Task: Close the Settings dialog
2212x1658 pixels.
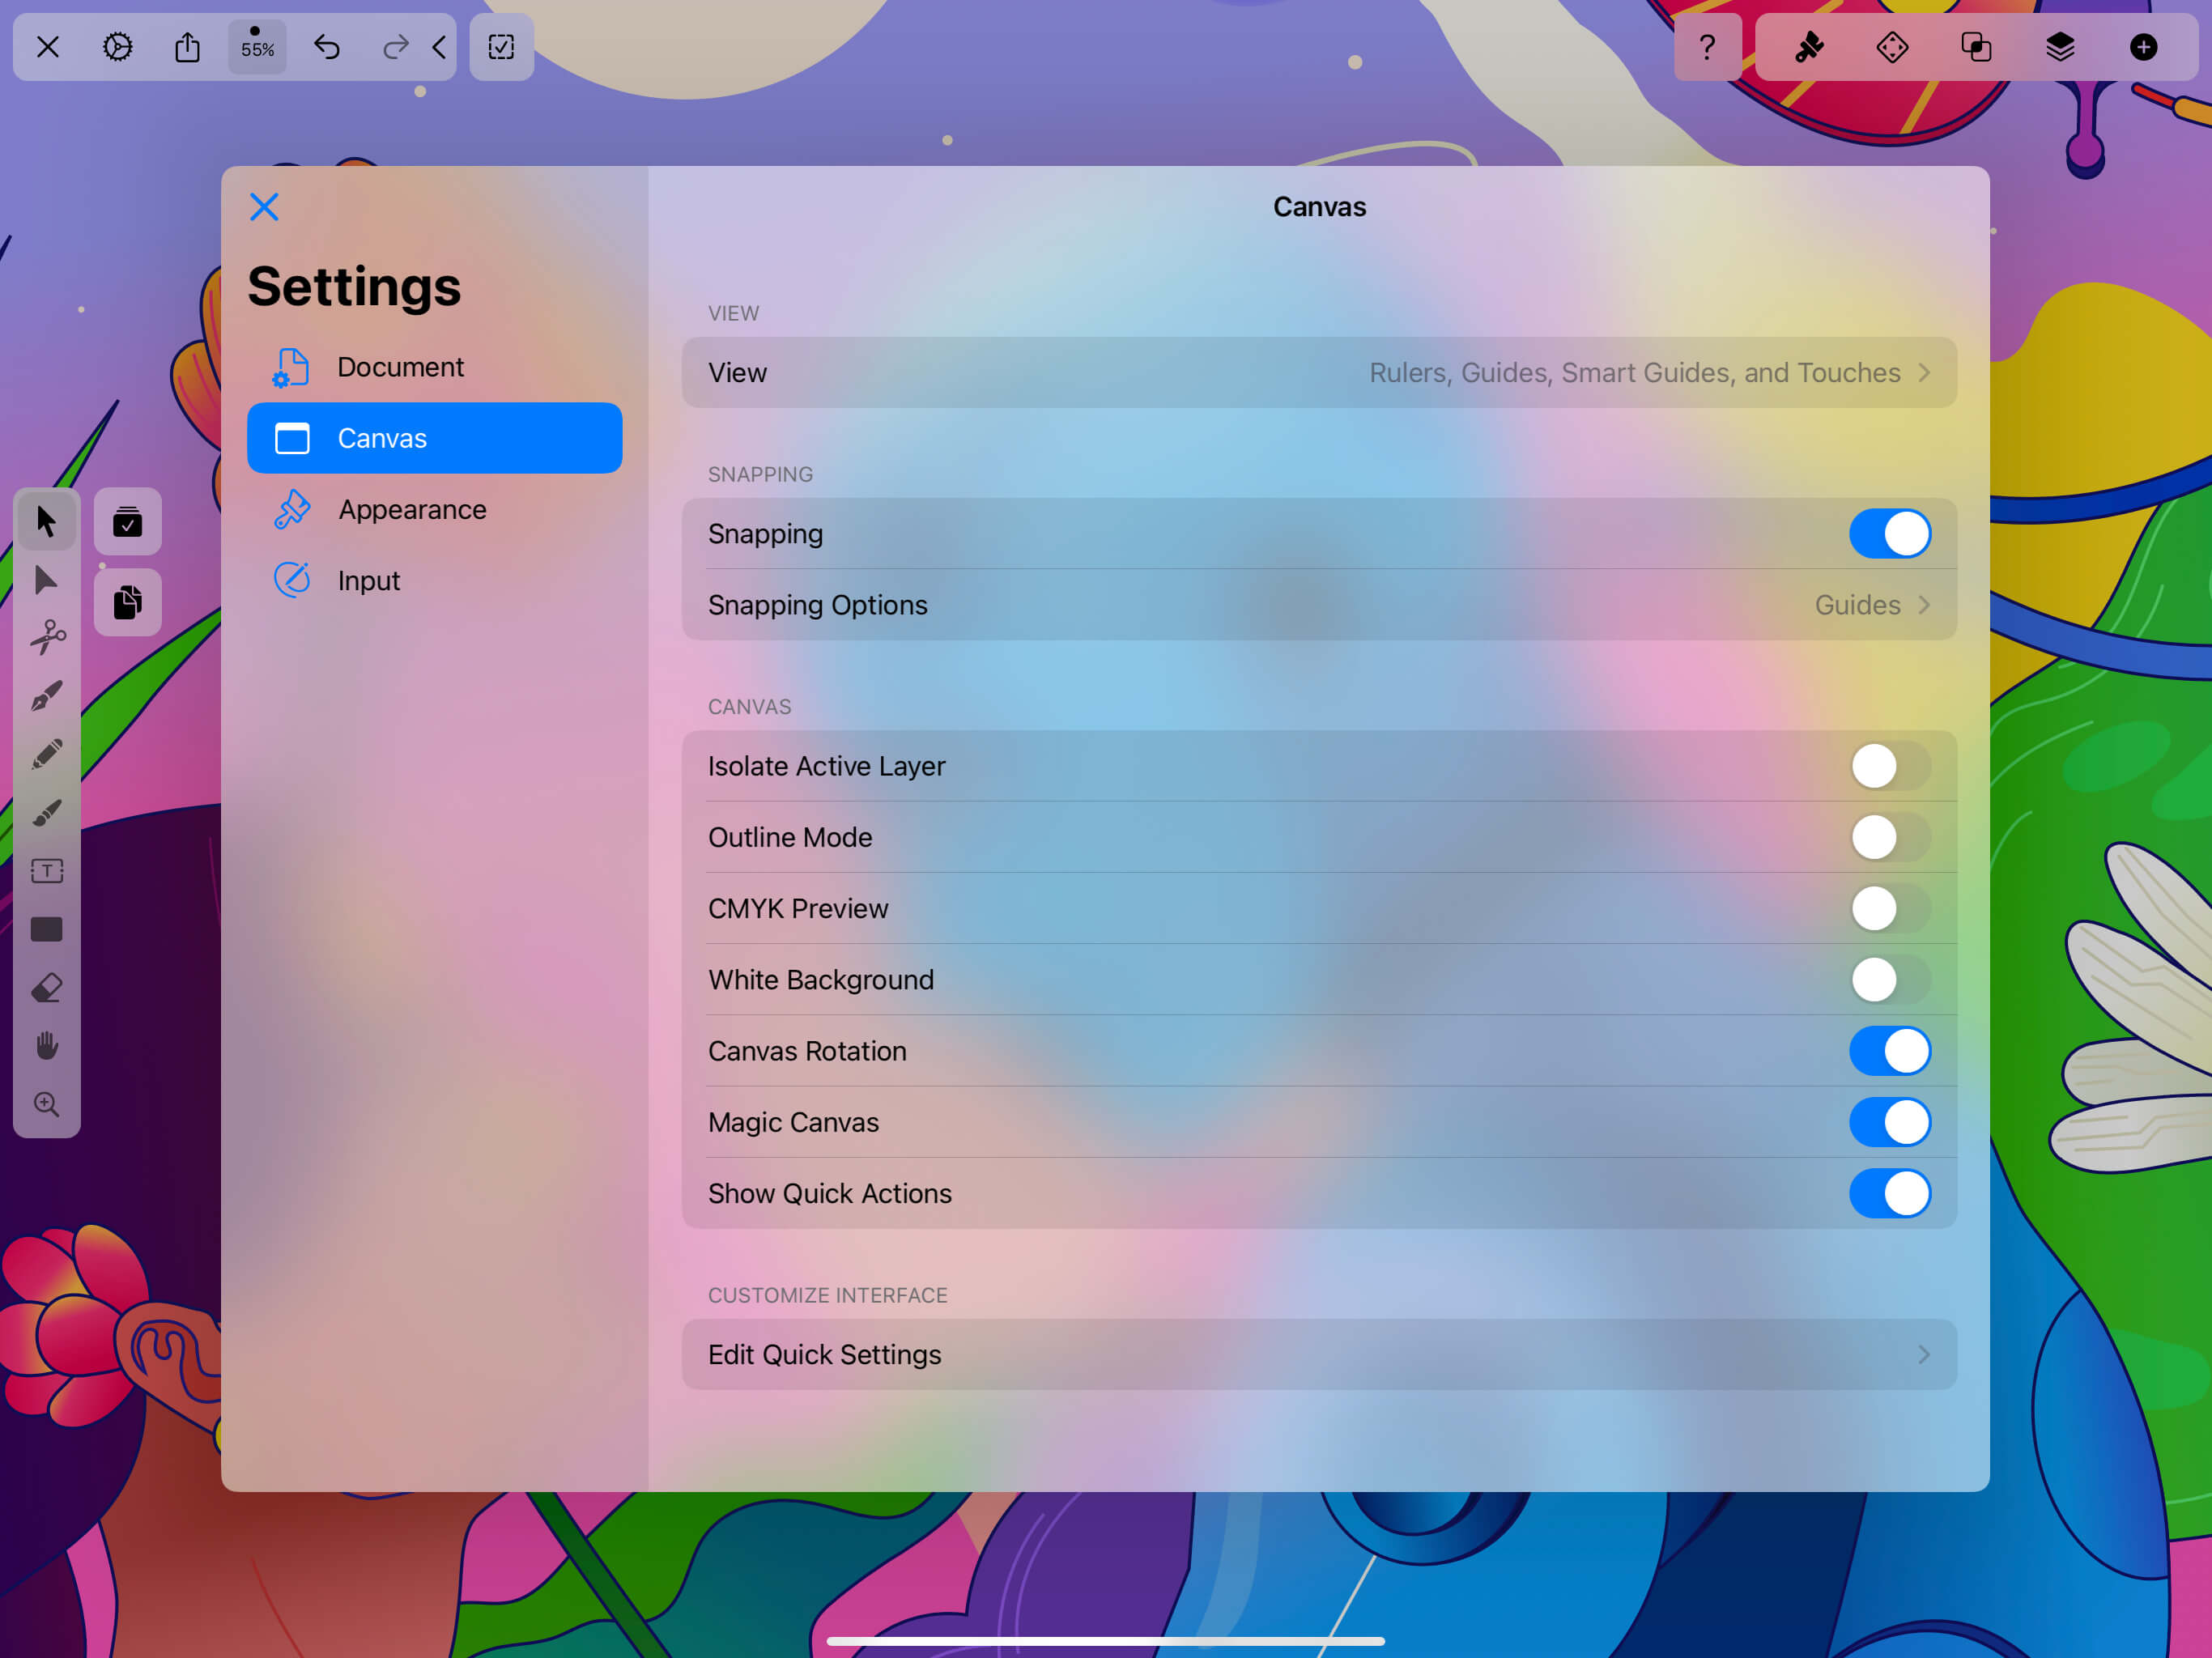Action: tap(264, 207)
